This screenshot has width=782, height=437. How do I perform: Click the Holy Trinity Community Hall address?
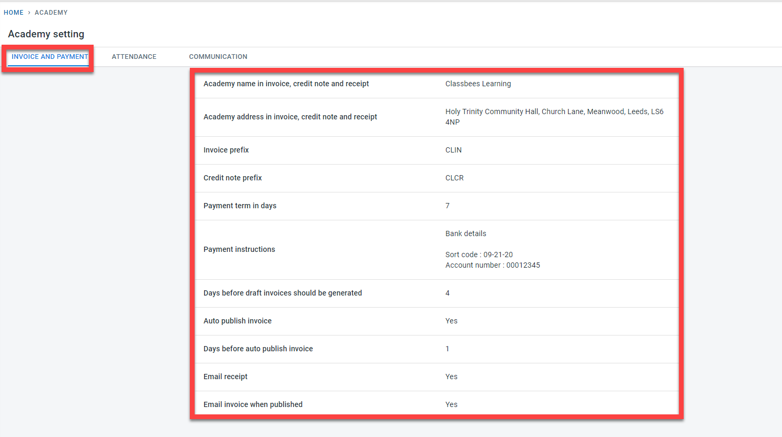[x=554, y=112]
